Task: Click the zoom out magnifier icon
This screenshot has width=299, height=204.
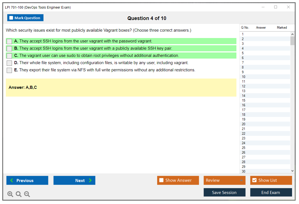Action: (27, 194)
